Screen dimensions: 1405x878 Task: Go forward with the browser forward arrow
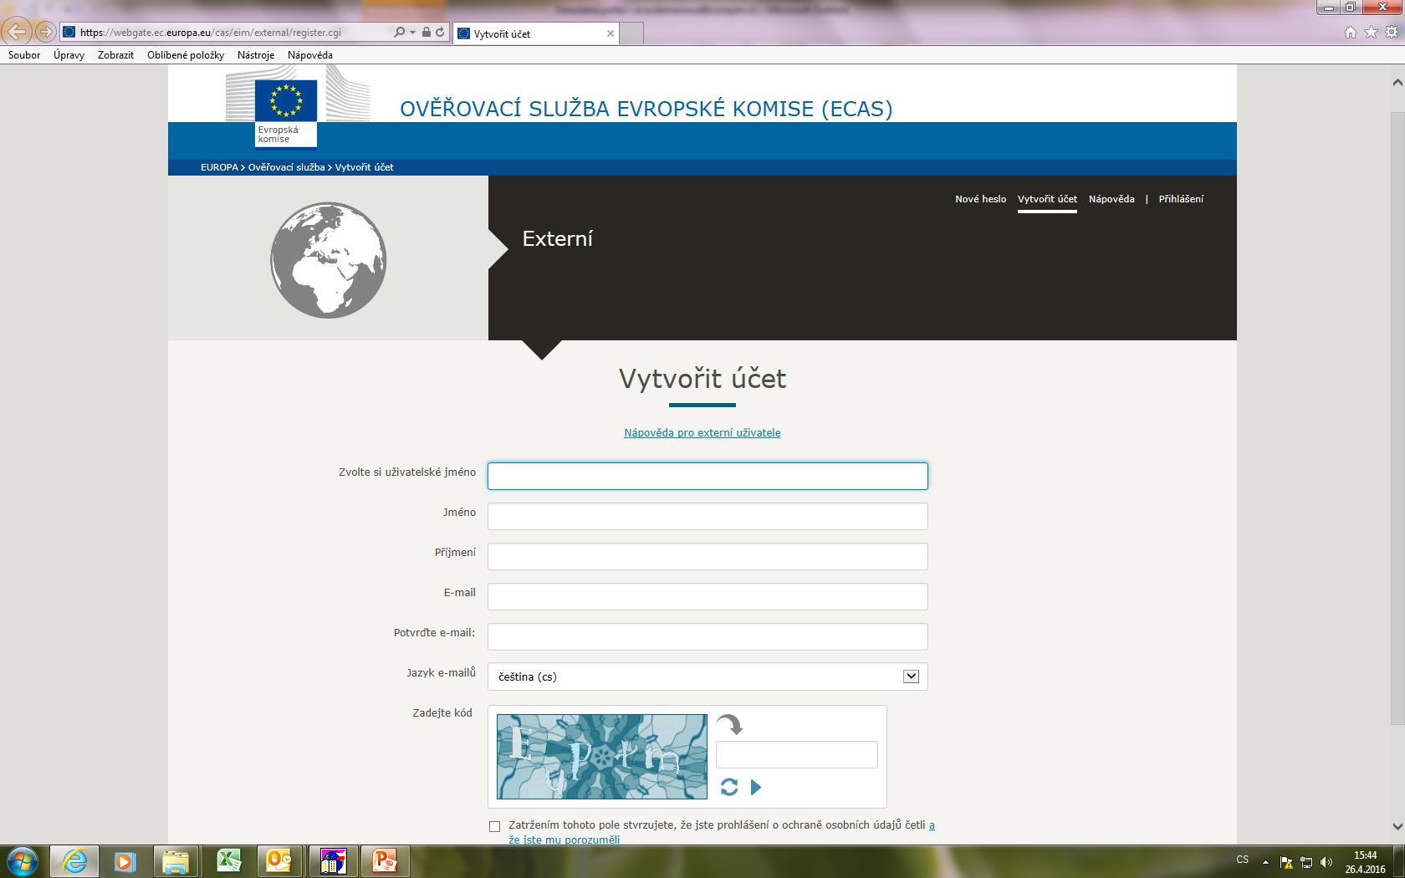click(x=46, y=33)
